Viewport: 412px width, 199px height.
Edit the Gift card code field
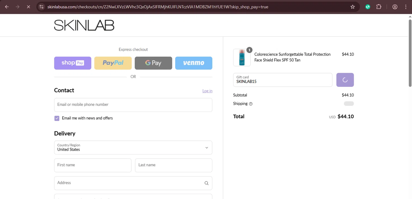point(283,80)
